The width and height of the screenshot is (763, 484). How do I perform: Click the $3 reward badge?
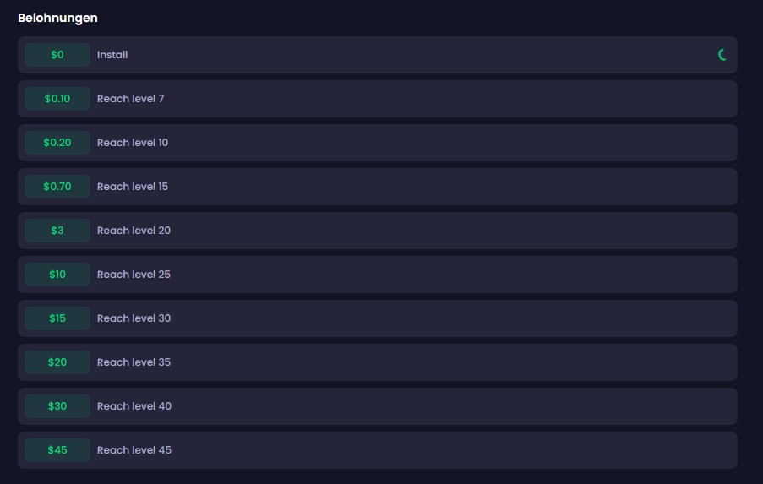[57, 231]
